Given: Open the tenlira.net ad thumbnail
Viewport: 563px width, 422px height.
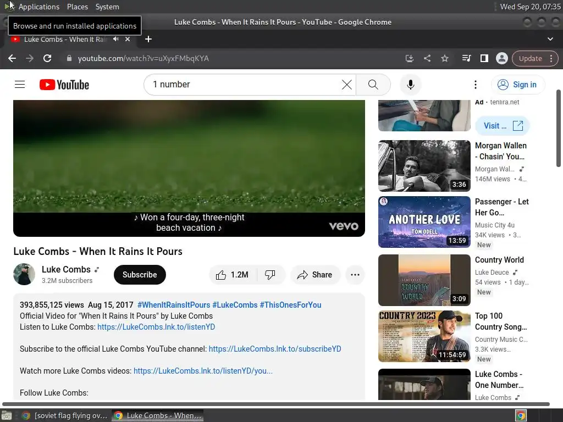Looking at the screenshot, I should click(x=424, y=115).
